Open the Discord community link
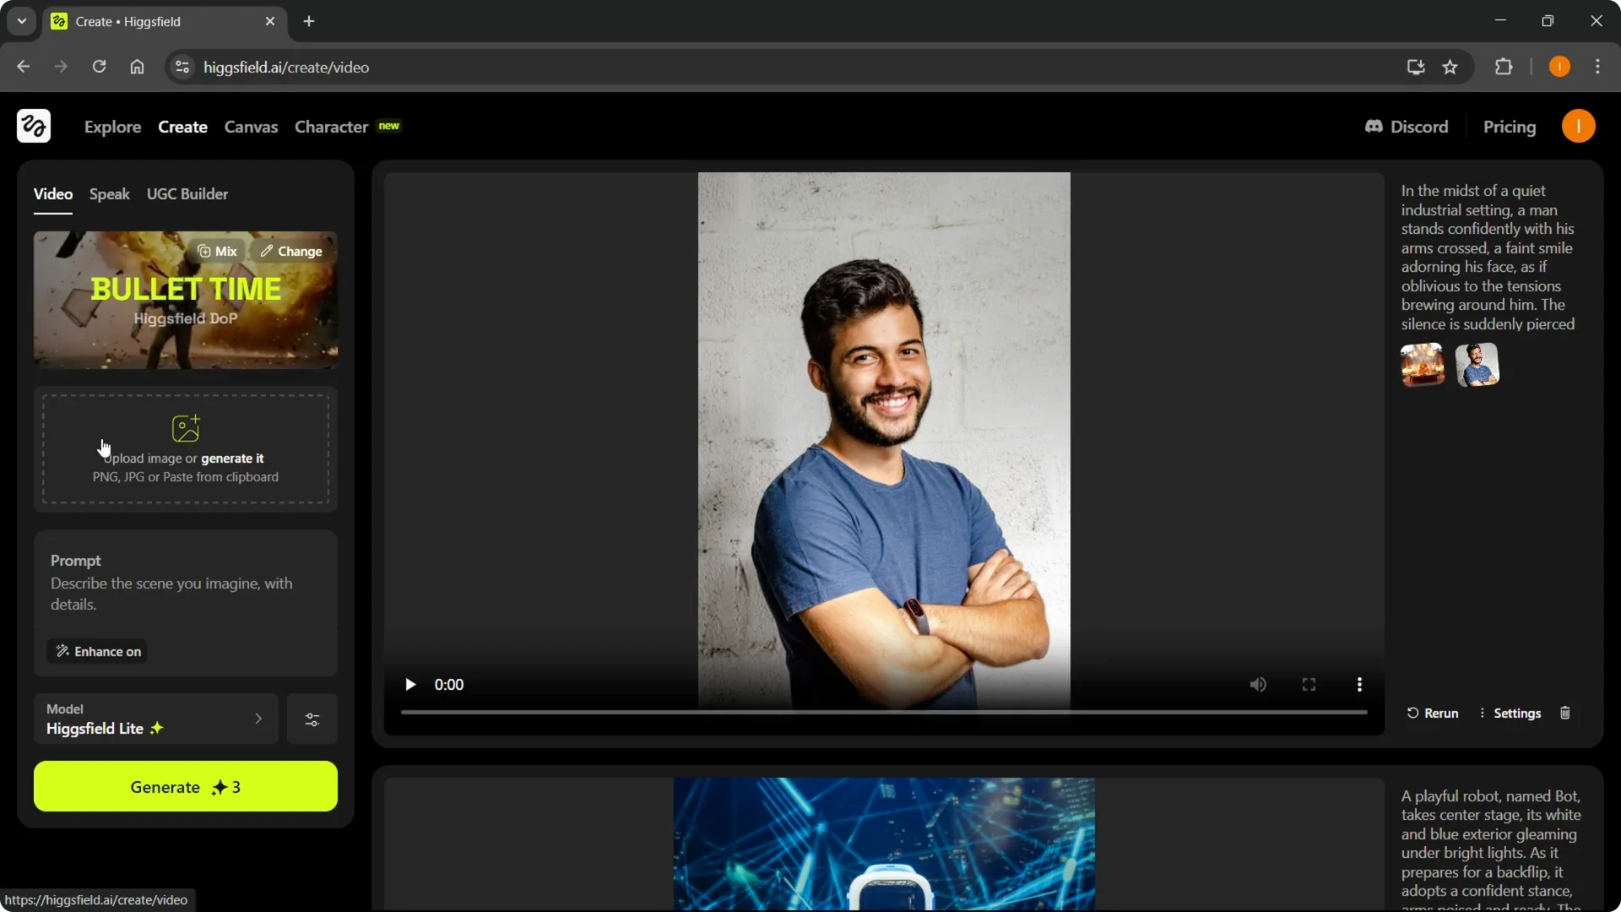1621x912 pixels. [1407, 127]
